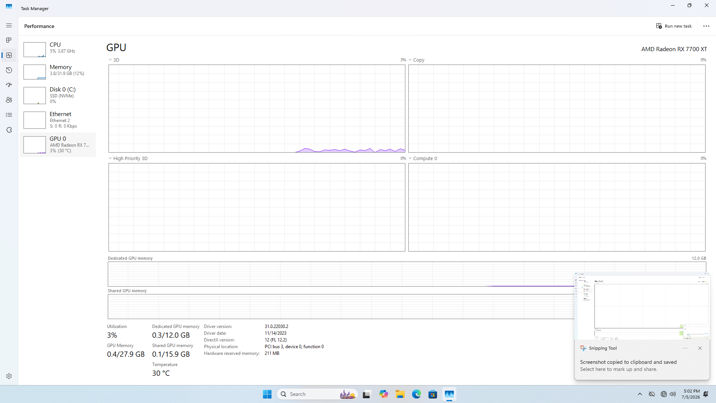
Task: Show hidden system tray icons
Action: (x=640, y=394)
